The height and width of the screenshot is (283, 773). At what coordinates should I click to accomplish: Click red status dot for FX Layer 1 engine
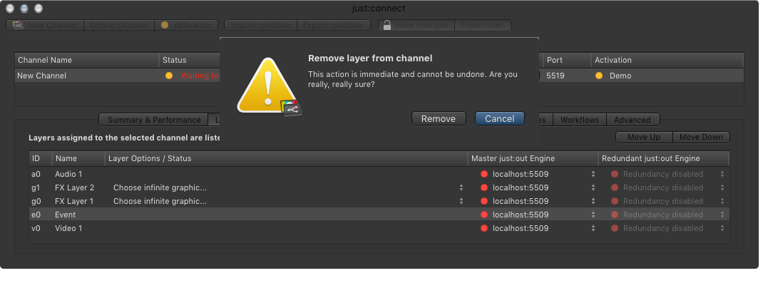click(484, 201)
